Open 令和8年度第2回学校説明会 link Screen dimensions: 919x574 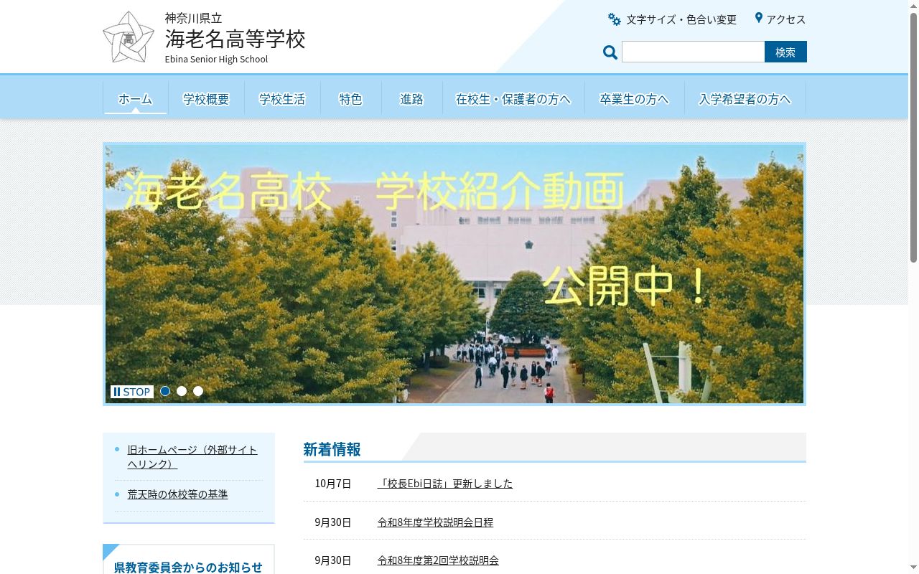point(438,560)
